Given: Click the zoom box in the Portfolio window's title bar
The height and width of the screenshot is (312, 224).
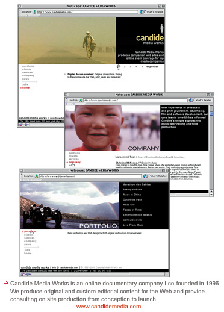Looking at the screenshot, I should [163, 170].
